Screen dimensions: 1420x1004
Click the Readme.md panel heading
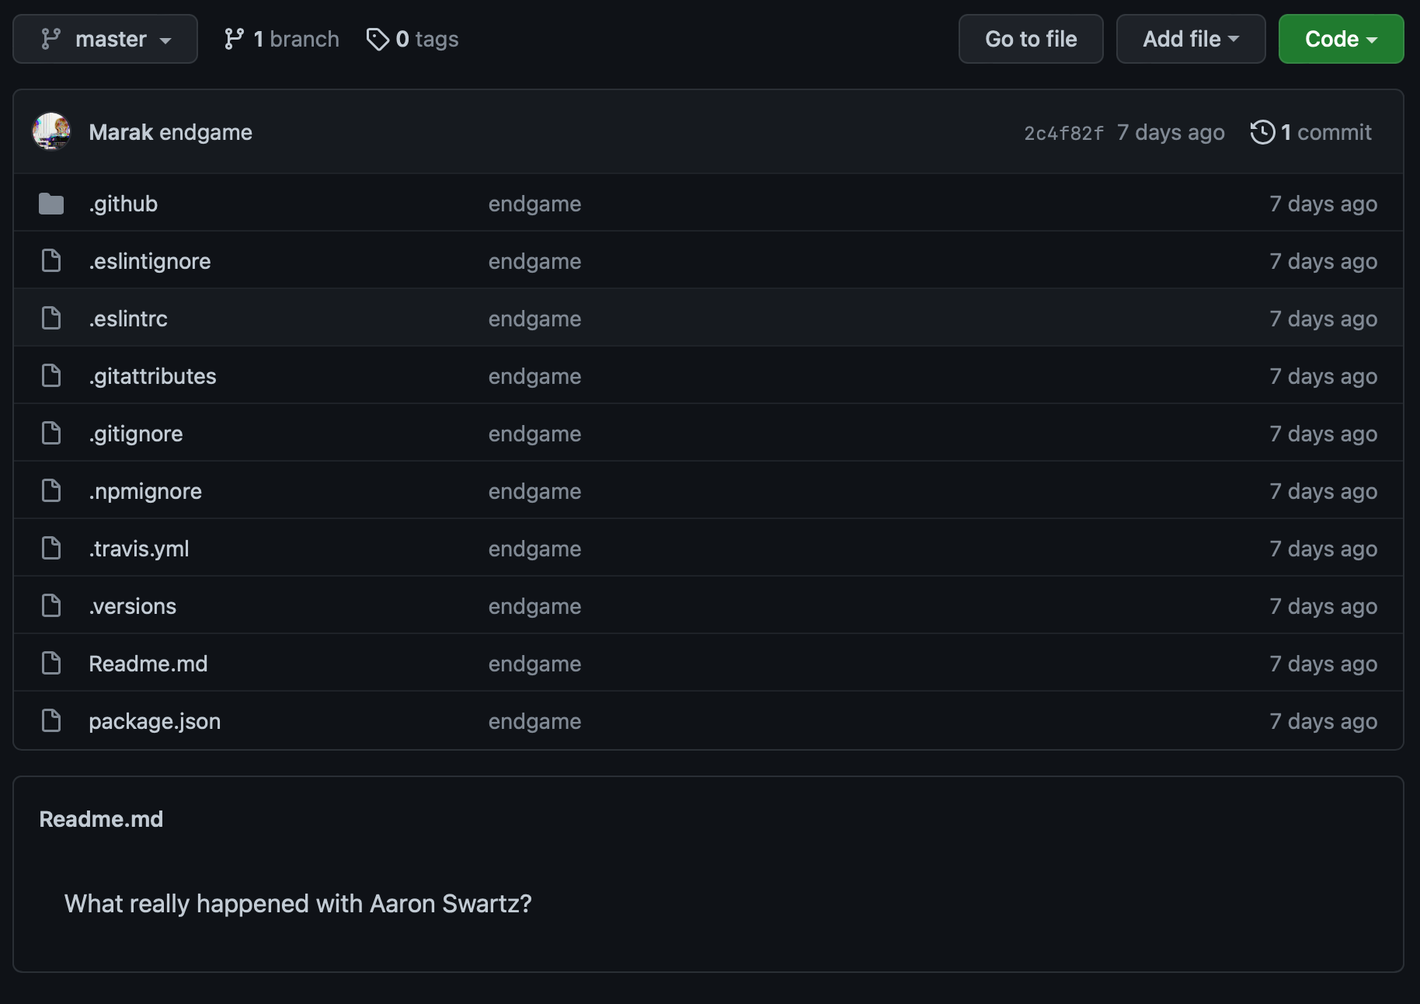pos(101,819)
